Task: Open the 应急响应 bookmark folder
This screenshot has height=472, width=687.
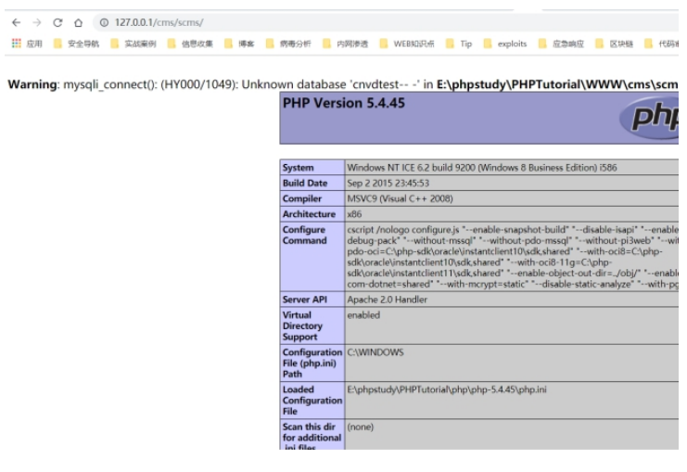Action: click(x=561, y=44)
